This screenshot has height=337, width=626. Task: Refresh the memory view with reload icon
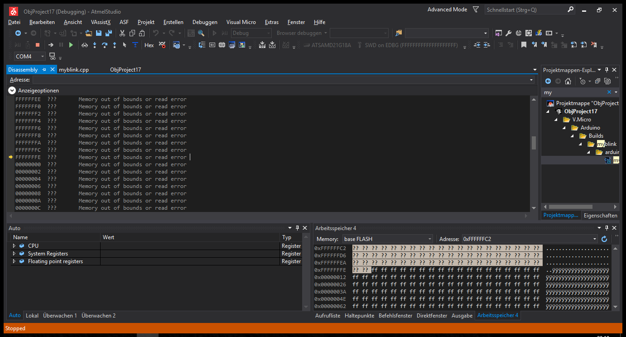coord(604,239)
